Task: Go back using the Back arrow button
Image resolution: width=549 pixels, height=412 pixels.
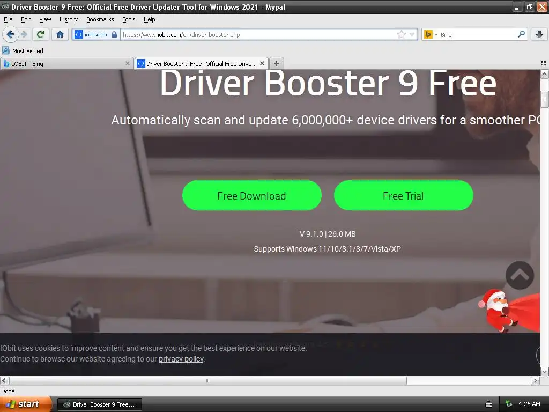Action: pos(11,34)
